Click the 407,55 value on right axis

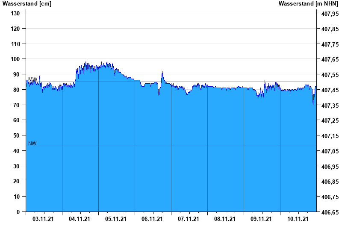(x=330, y=75)
